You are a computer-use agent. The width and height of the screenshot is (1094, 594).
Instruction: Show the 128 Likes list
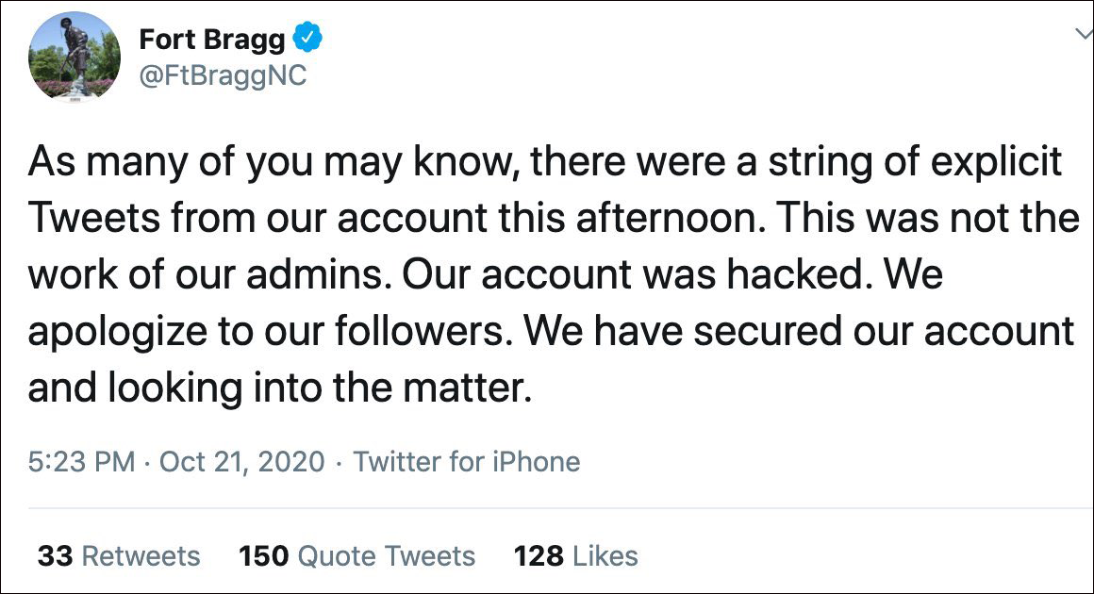[575, 556]
